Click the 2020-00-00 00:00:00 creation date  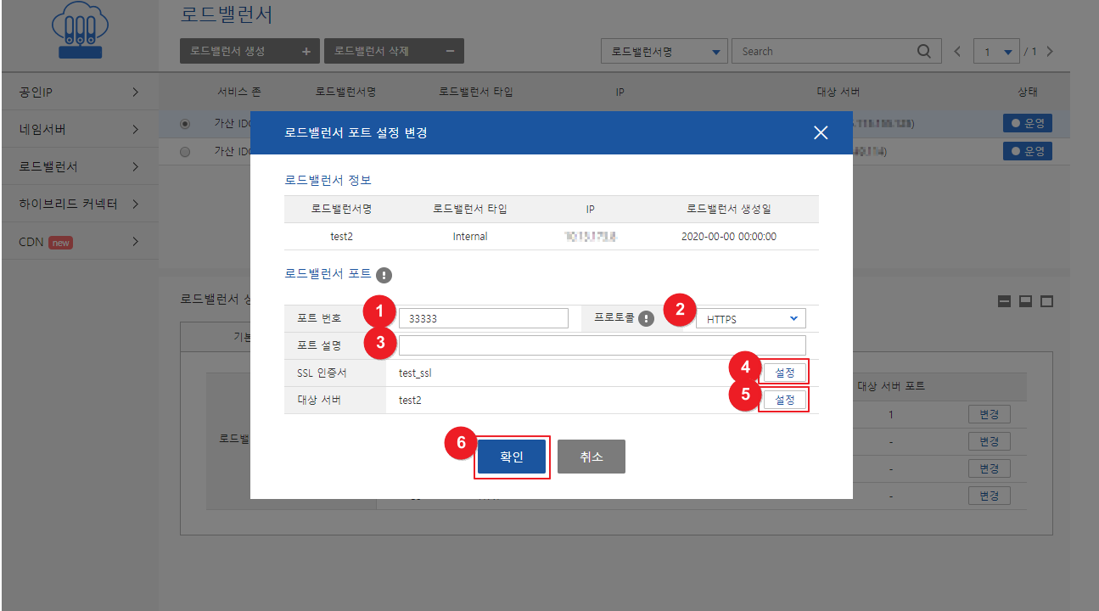pyautogui.click(x=729, y=237)
